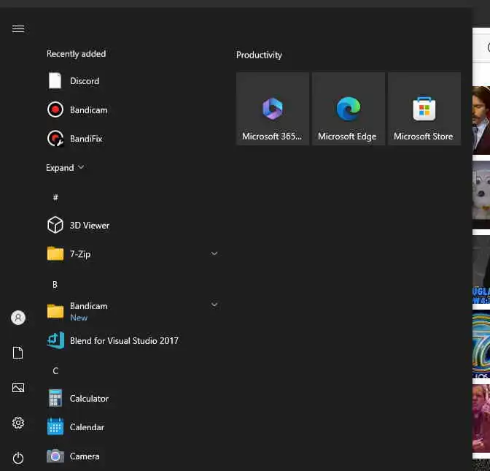The height and width of the screenshot is (471, 490).
Task: Open Calculator from the app list
Action: pos(89,399)
